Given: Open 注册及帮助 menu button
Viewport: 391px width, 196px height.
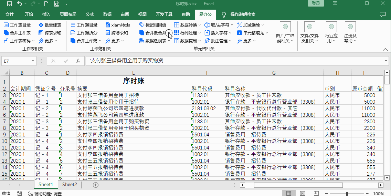Looking at the screenshot, I should coord(350,32).
